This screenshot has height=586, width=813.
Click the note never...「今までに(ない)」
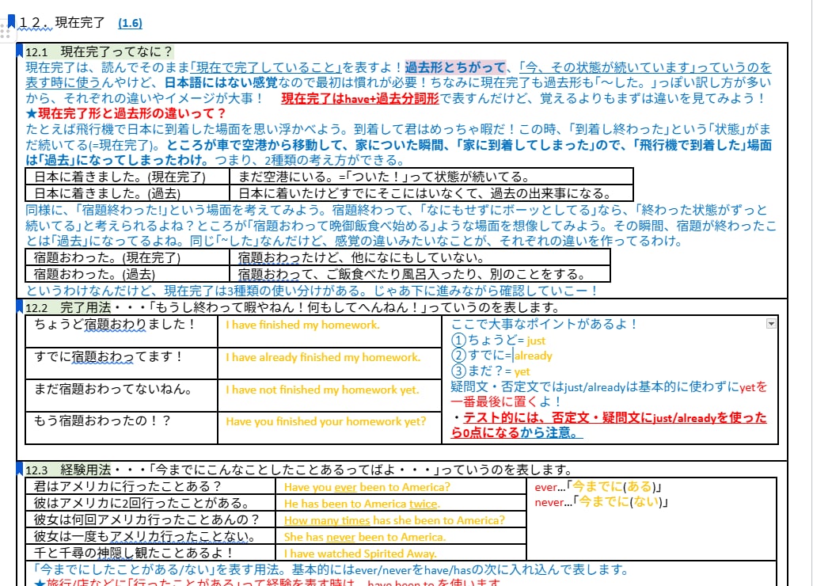[602, 501]
